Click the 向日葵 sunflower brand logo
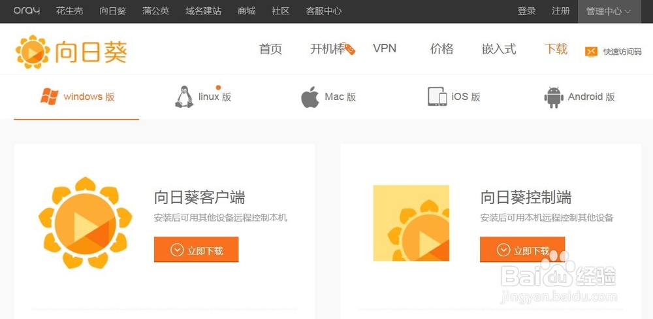This screenshot has width=653, height=319. [71, 52]
